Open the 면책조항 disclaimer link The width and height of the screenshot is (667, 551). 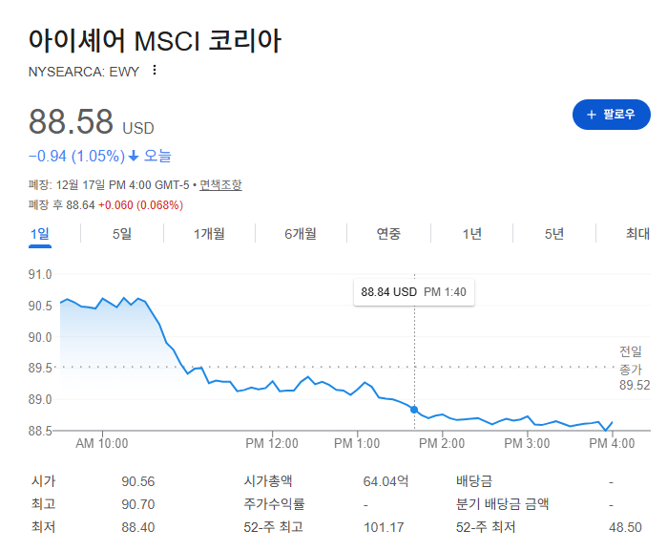click(x=220, y=185)
